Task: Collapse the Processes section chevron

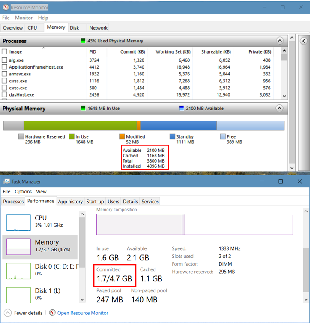Action: 280,41
